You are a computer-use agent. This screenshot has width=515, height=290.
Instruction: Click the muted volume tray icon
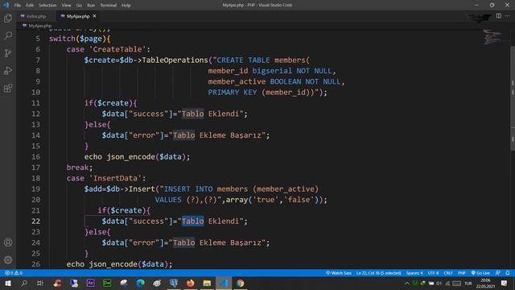(439, 283)
